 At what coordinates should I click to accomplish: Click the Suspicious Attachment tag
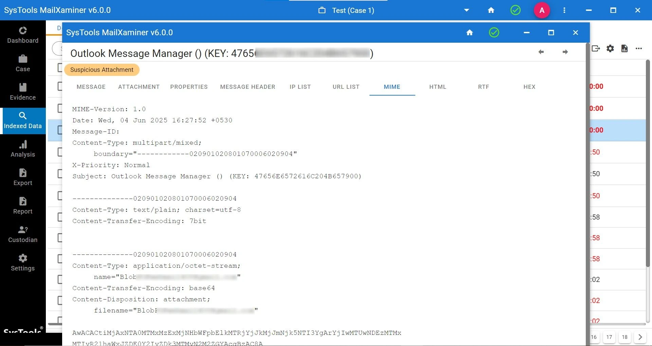(102, 70)
